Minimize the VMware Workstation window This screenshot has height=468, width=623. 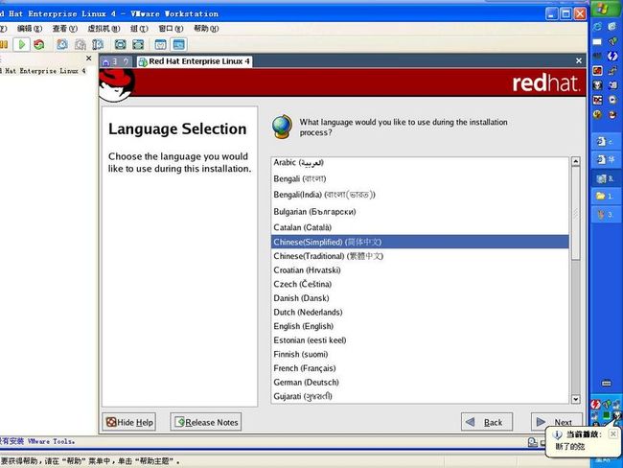pos(551,14)
